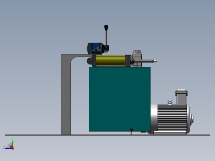Select the extended piston rod of the cylinder
The height and width of the screenshot is (161, 215).
tap(146, 61)
